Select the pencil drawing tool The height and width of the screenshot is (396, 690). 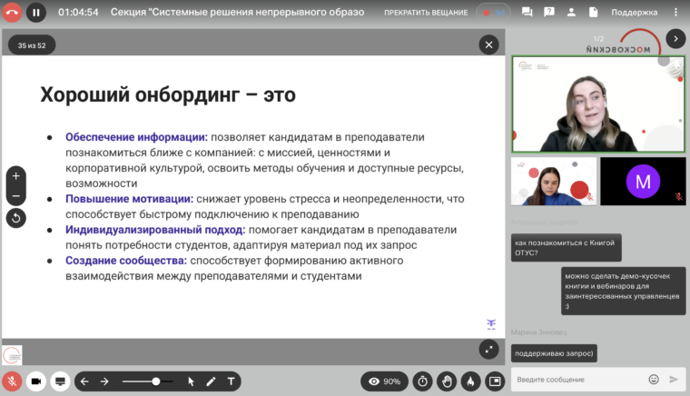(211, 381)
